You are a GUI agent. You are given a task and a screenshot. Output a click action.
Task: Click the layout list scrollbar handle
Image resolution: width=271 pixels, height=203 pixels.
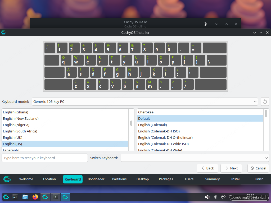pos(131,123)
